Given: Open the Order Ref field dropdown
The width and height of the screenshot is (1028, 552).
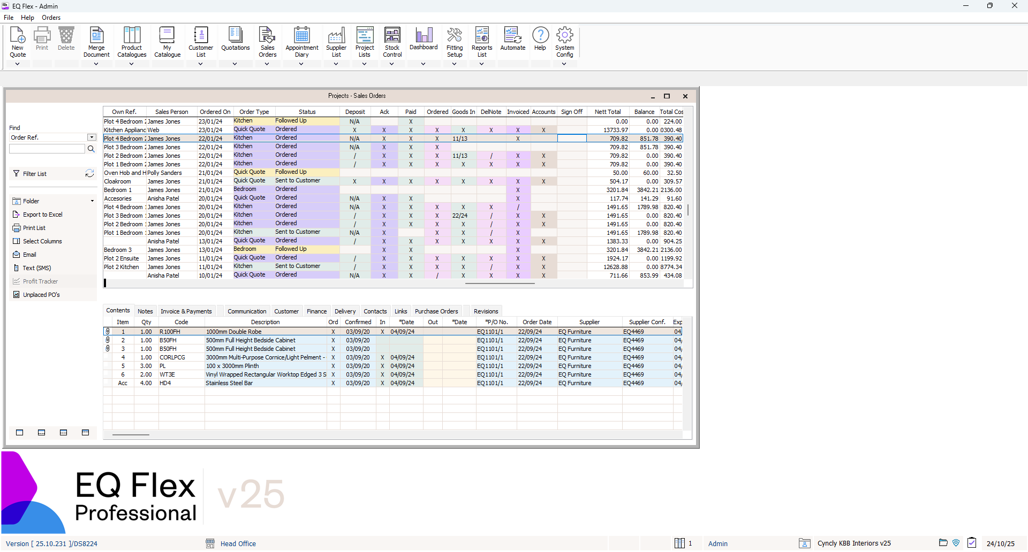Looking at the screenshot, I should [92, 137].
